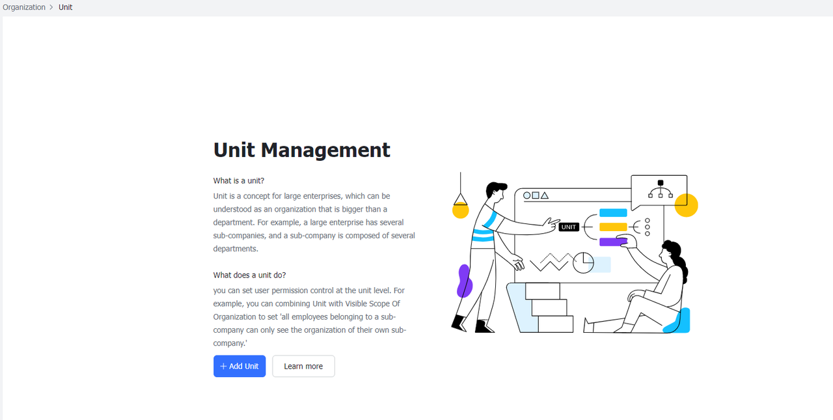Click the breadcrumb chevron after Organization
Screen dimensions: 833x420
point(51,7)
